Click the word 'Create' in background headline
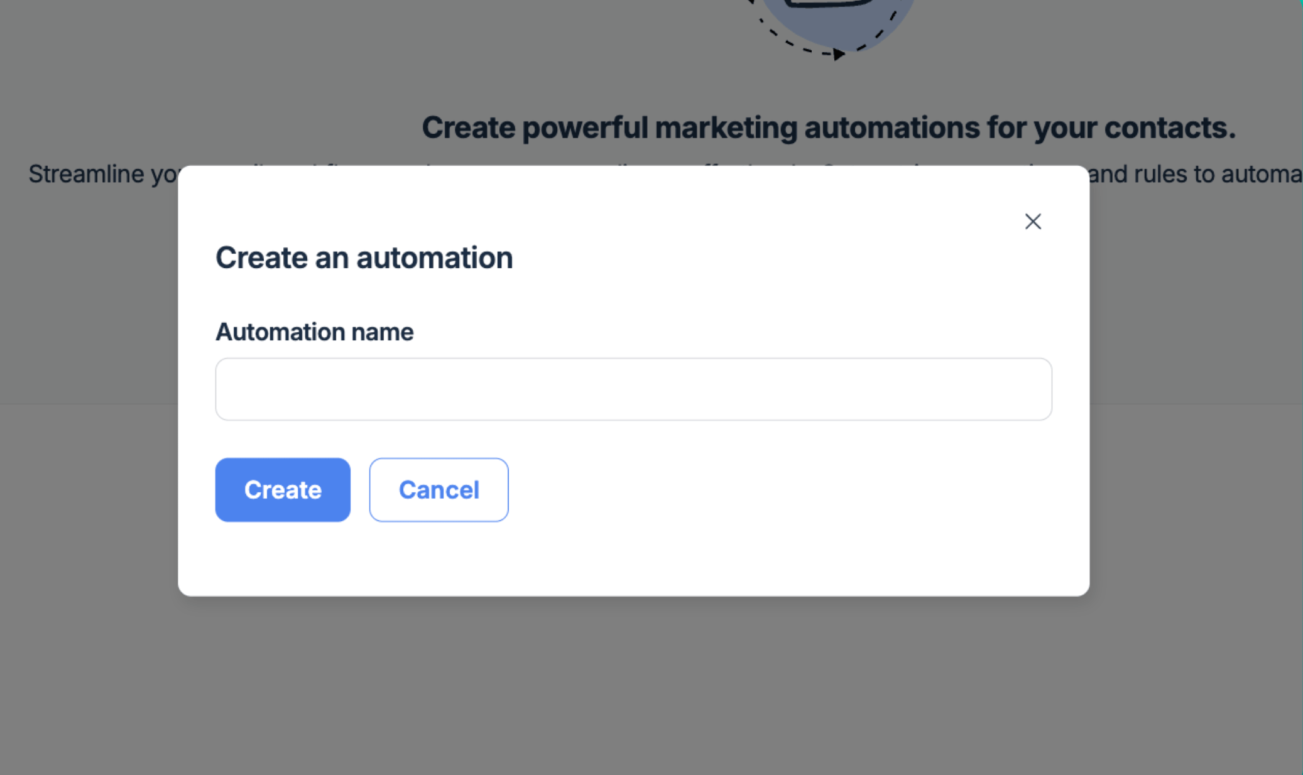Viewport: 1303px width, 775px height. [x=468, y=127]
